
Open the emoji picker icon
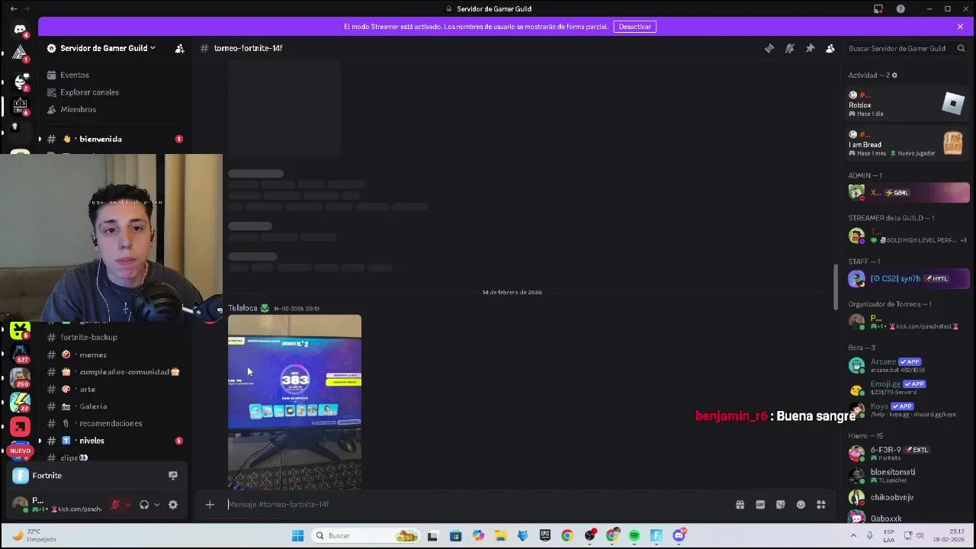pyautogui.click(x=801, y=504)
